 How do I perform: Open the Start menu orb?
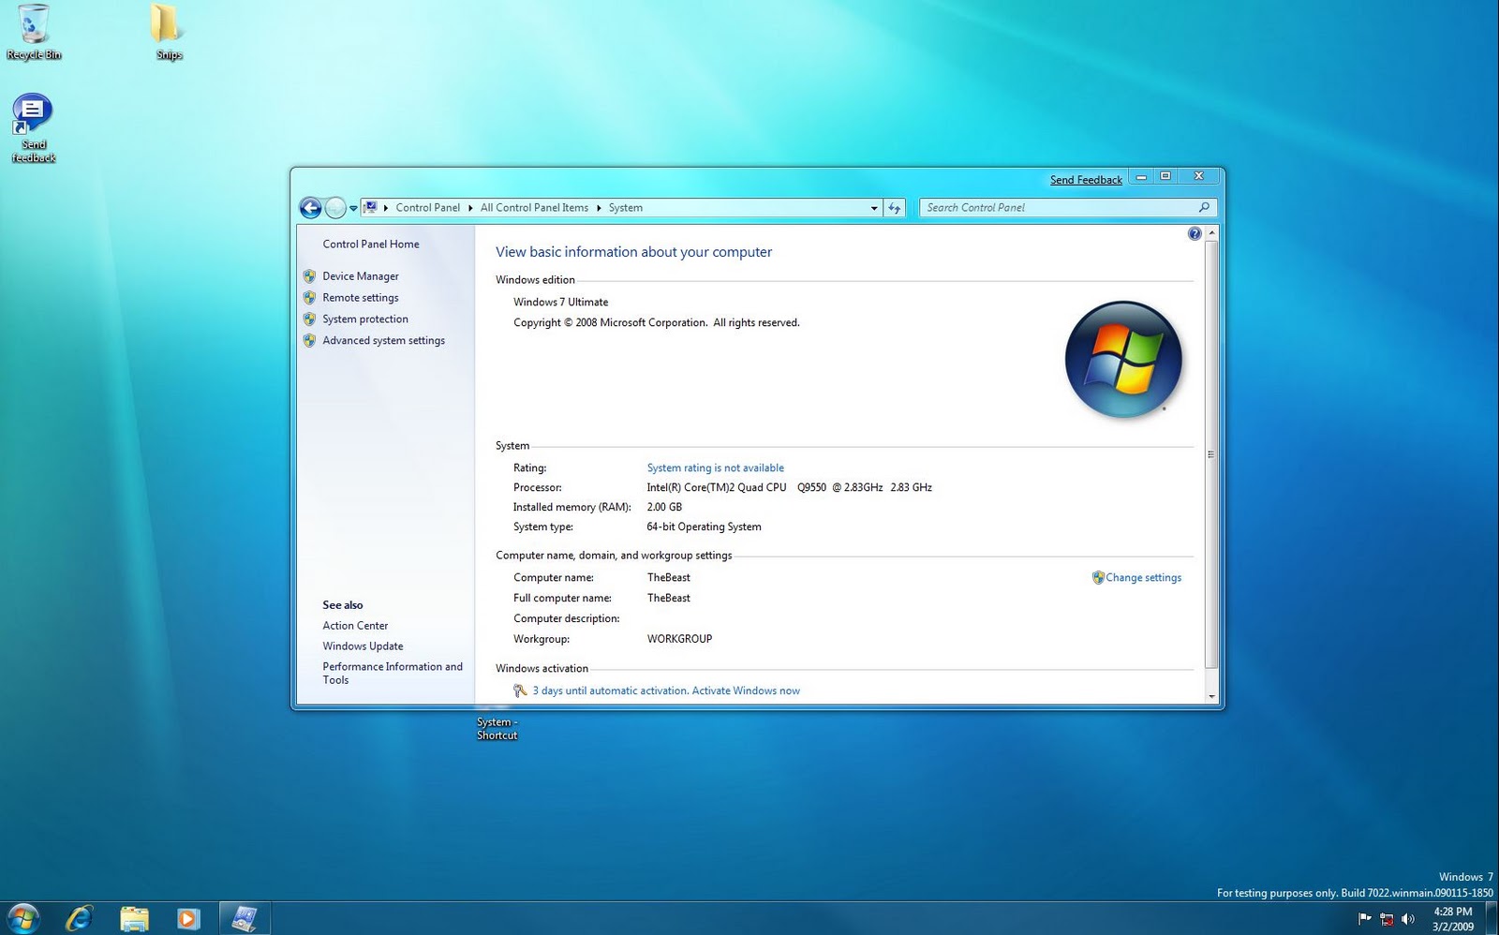23,918
